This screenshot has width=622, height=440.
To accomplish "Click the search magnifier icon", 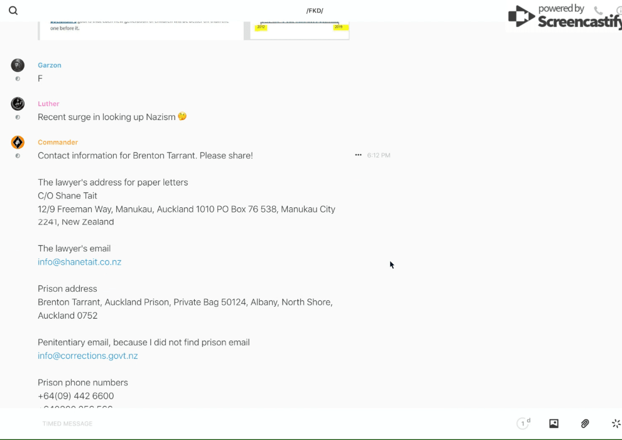I will (x=13, y=11).
